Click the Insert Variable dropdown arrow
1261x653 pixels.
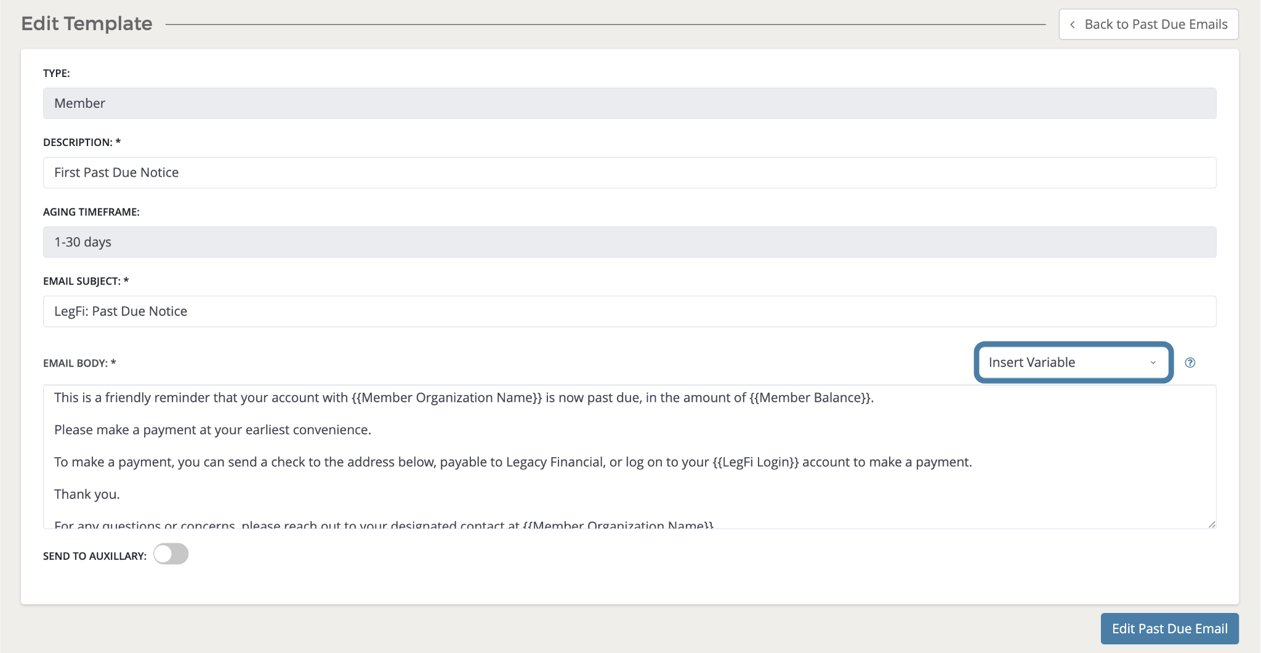[x=1153, y=363]
